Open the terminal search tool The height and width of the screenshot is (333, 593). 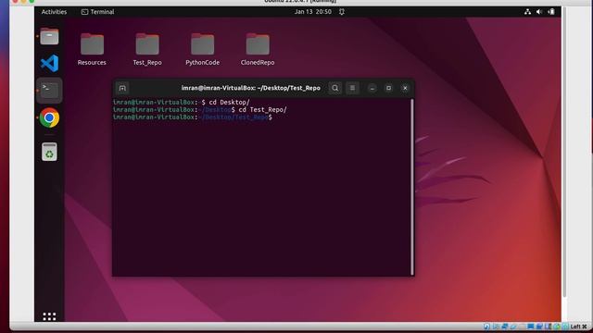tap(335, 88)
